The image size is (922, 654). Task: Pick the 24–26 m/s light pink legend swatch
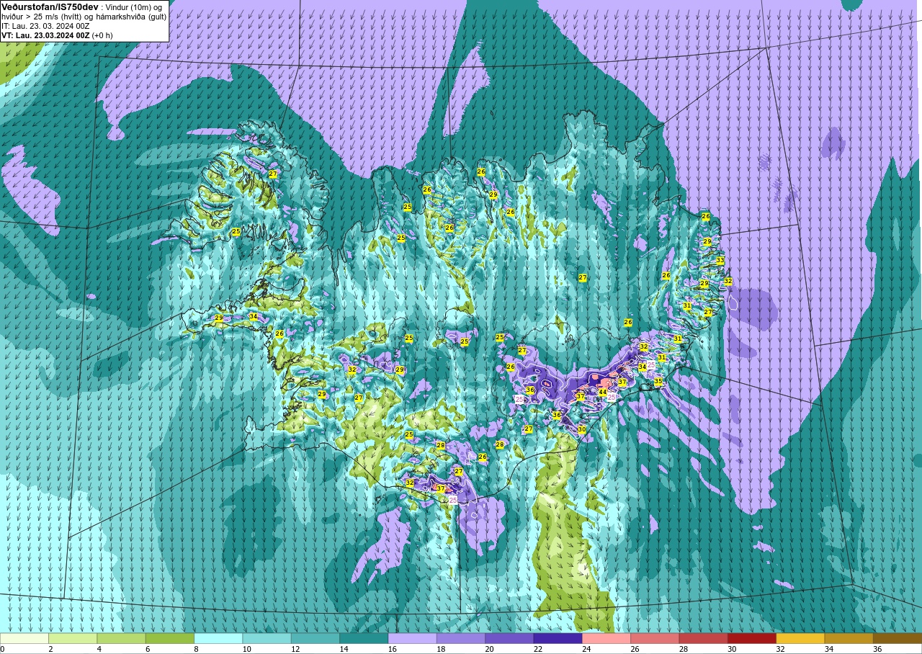[x=606, y=638]
